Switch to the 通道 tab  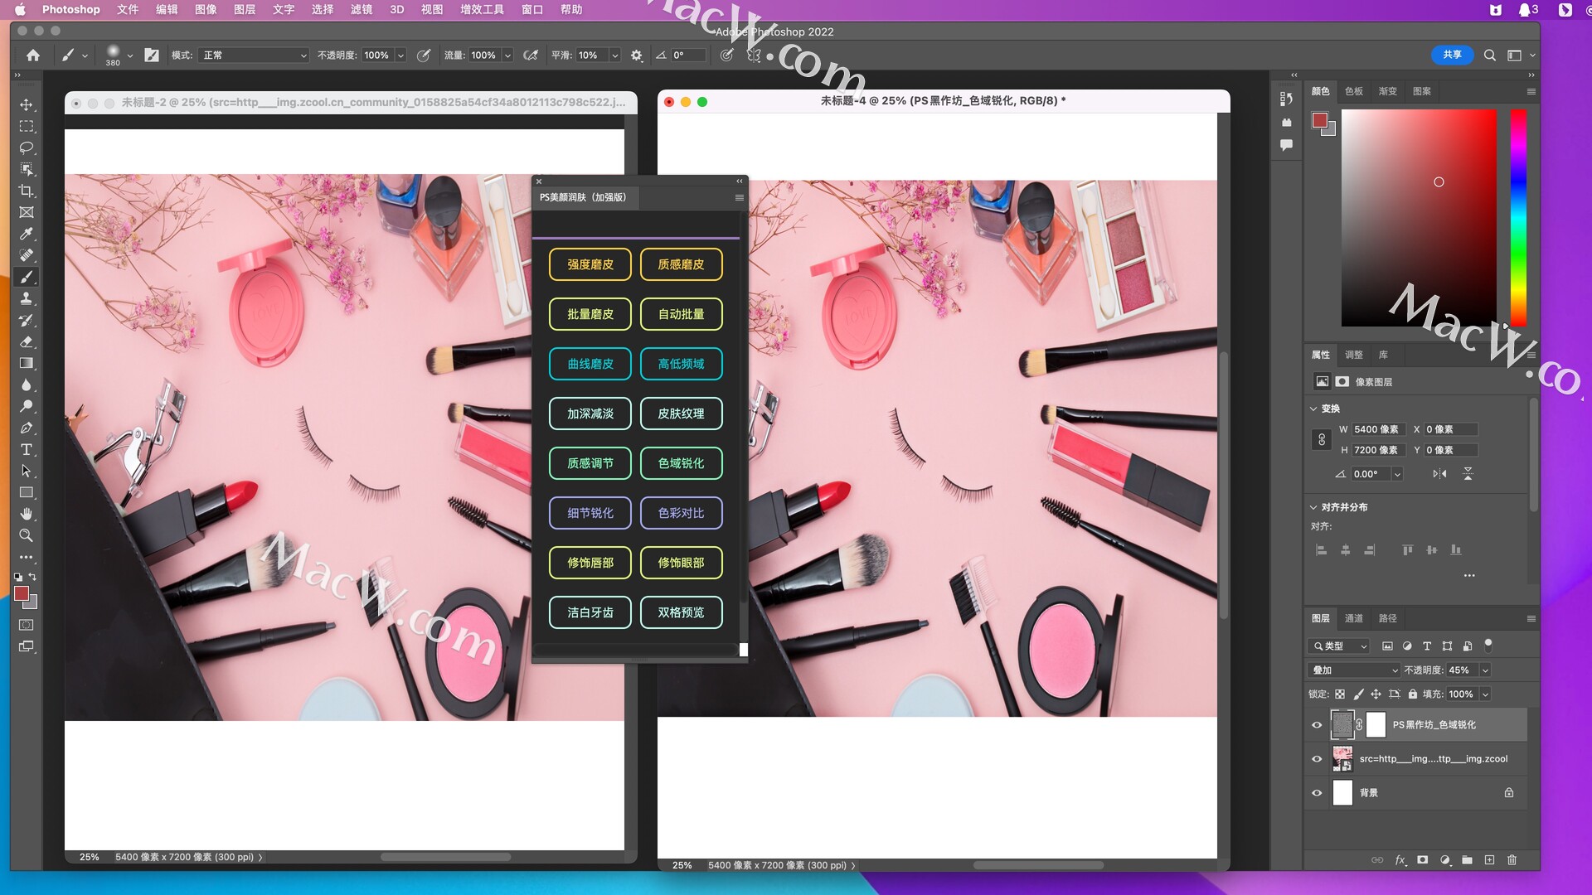coord(1353,618)
